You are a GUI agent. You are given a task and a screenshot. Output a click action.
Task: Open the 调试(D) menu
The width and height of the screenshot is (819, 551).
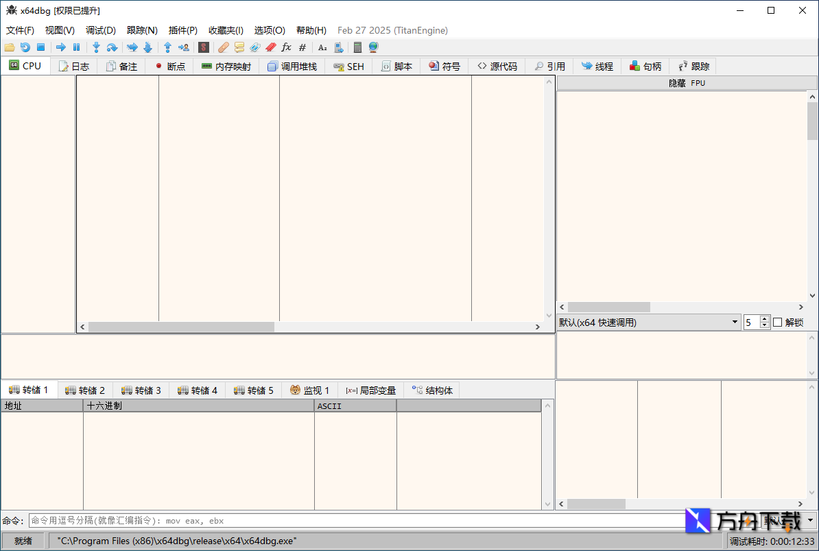tap(100, 30)
